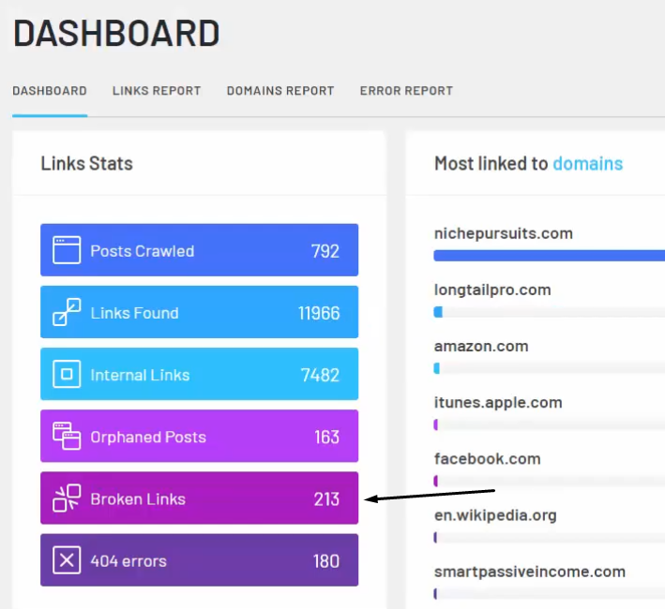
Task: Click the nichepursuits.com progress bar
Action: [x=549, y=256]
